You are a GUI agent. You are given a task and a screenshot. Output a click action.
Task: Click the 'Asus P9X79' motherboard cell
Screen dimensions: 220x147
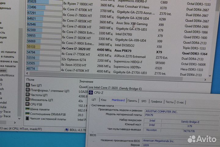coord(123,51)
